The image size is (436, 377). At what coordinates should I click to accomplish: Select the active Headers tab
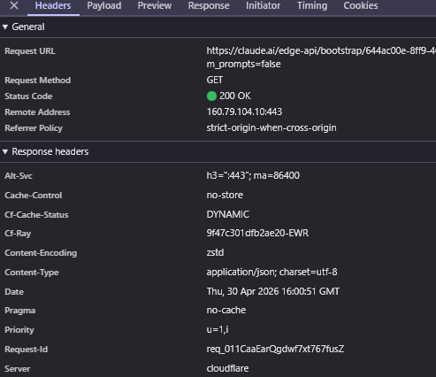[x=53, y=5]
